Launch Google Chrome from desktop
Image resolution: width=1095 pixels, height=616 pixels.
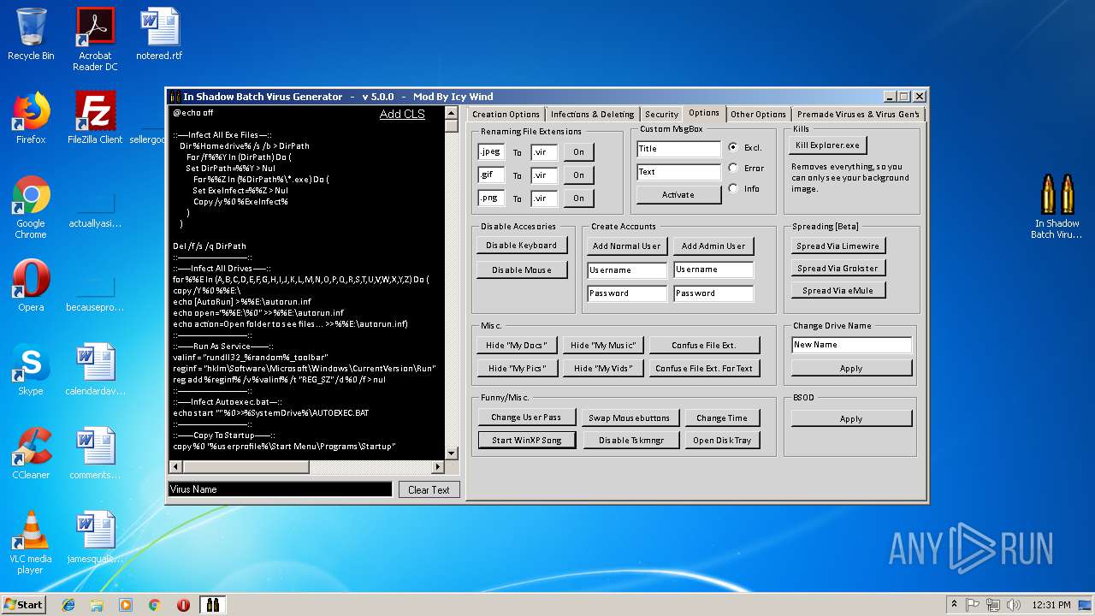[x=31, y=208]
